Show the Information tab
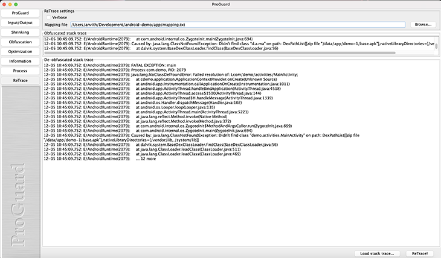 (21, 61)
